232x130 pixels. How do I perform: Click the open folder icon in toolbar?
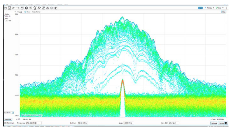click(x=5, y=8)
